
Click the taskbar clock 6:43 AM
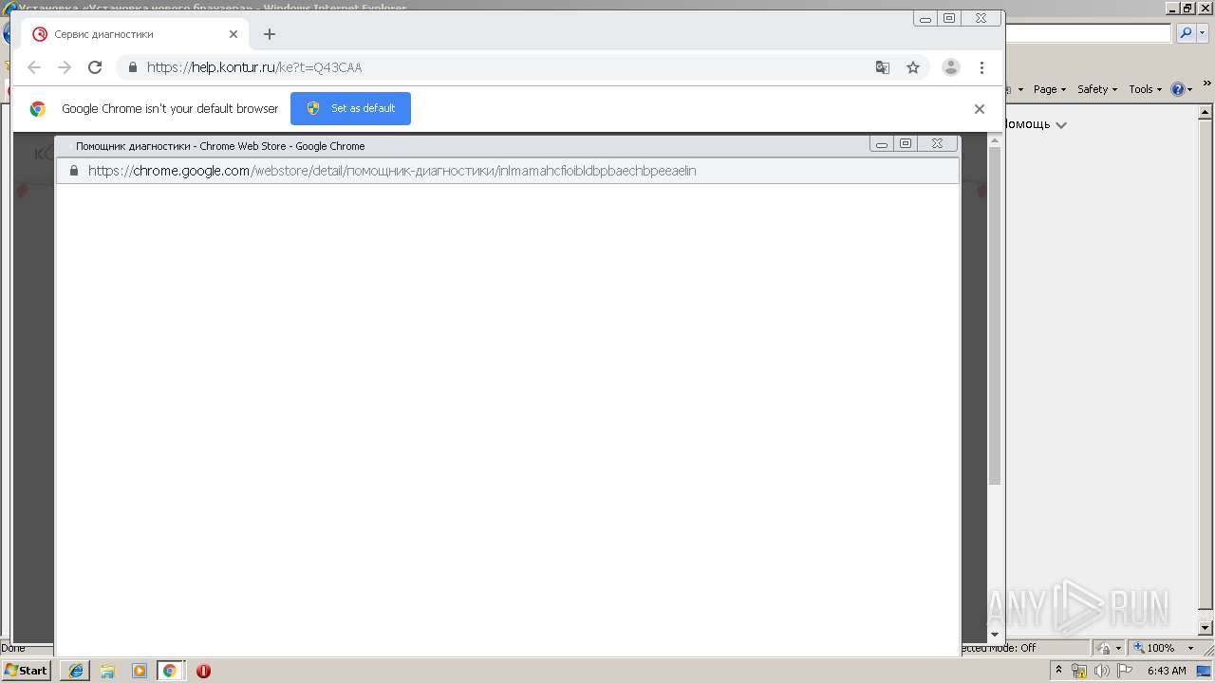point(1167,671)
